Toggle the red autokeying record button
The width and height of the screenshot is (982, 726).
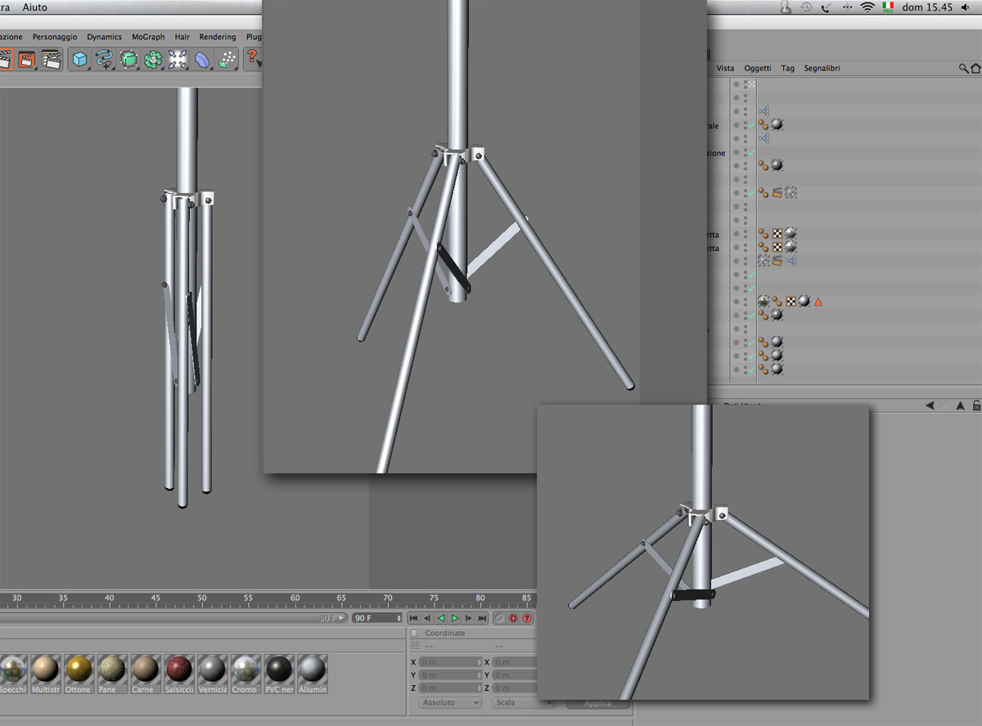tap(514, 618)
